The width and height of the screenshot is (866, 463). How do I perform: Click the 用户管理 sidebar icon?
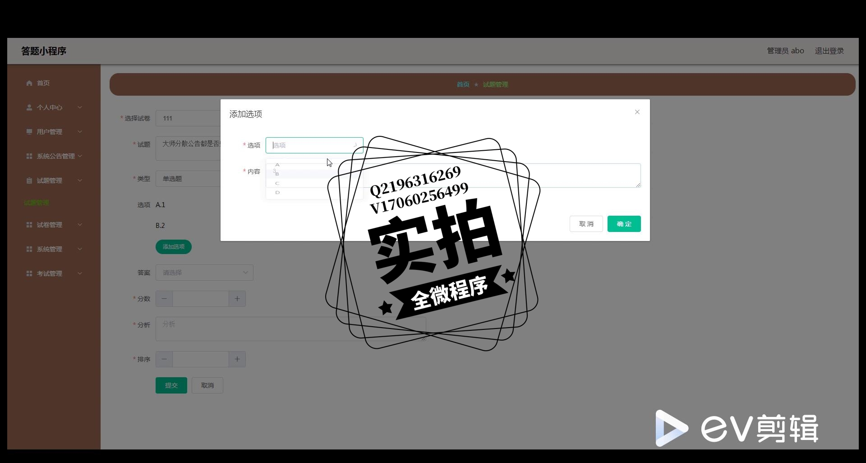click(x=29, y=132)
